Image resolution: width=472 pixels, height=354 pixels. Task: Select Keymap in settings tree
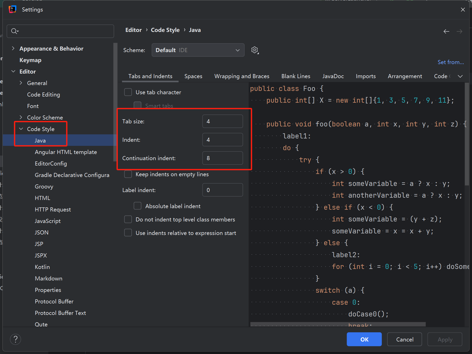30,60
